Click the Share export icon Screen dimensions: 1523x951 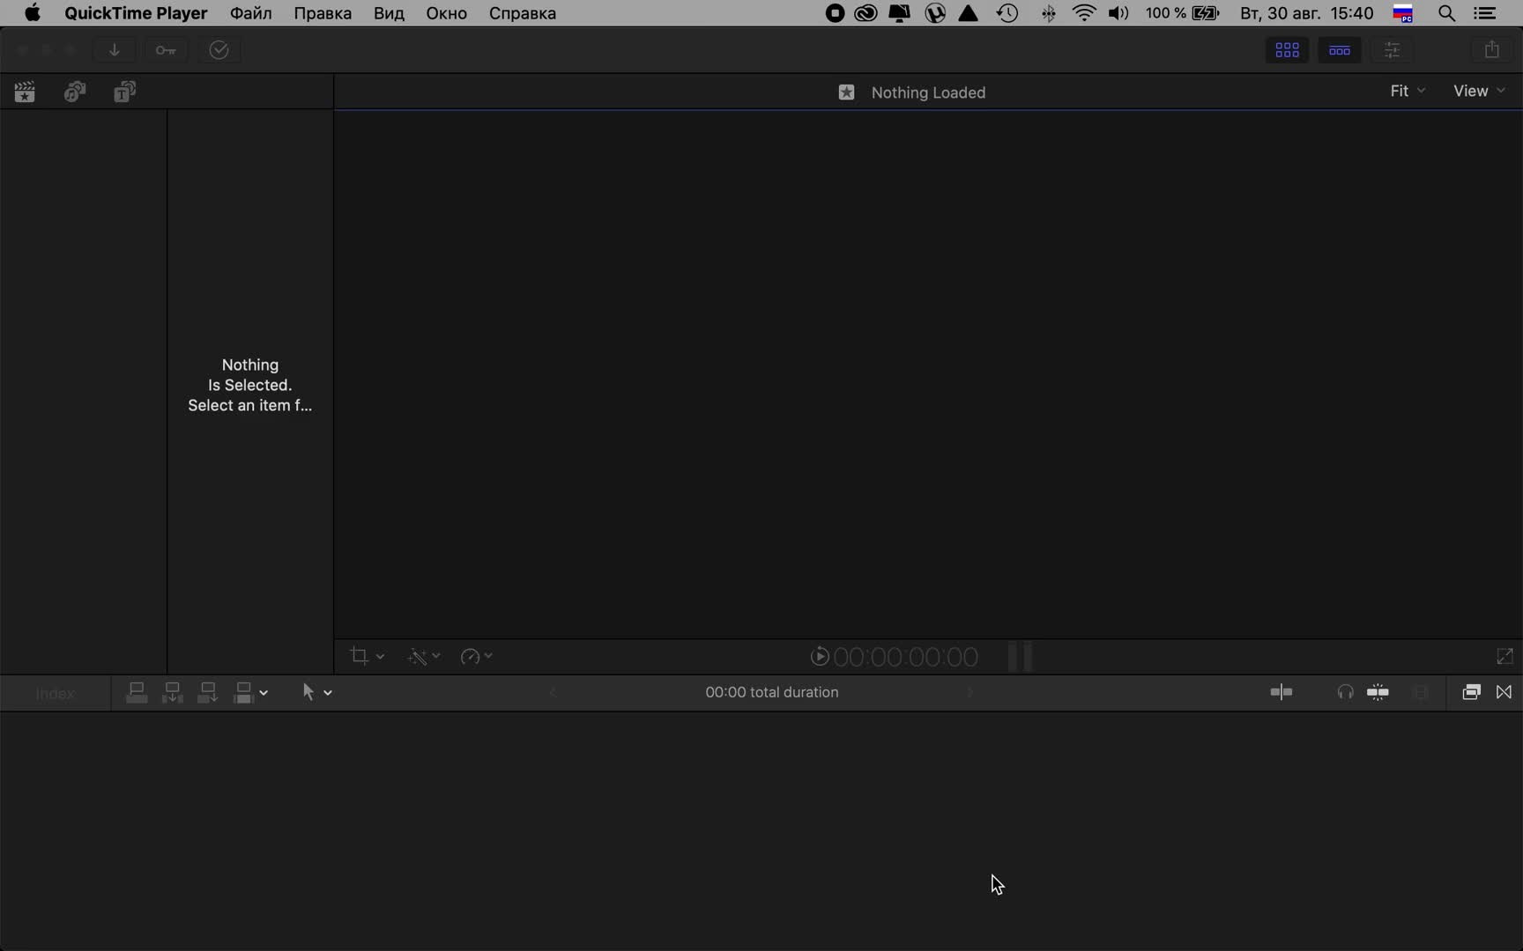1491,50
